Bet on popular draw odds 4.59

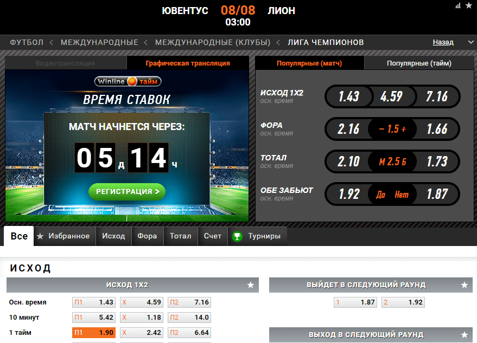pos(392,96)
